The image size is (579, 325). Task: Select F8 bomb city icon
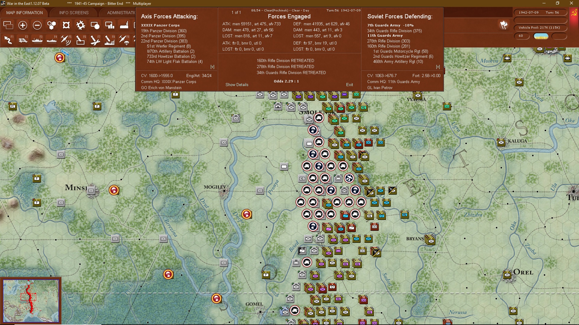(109, 40)
